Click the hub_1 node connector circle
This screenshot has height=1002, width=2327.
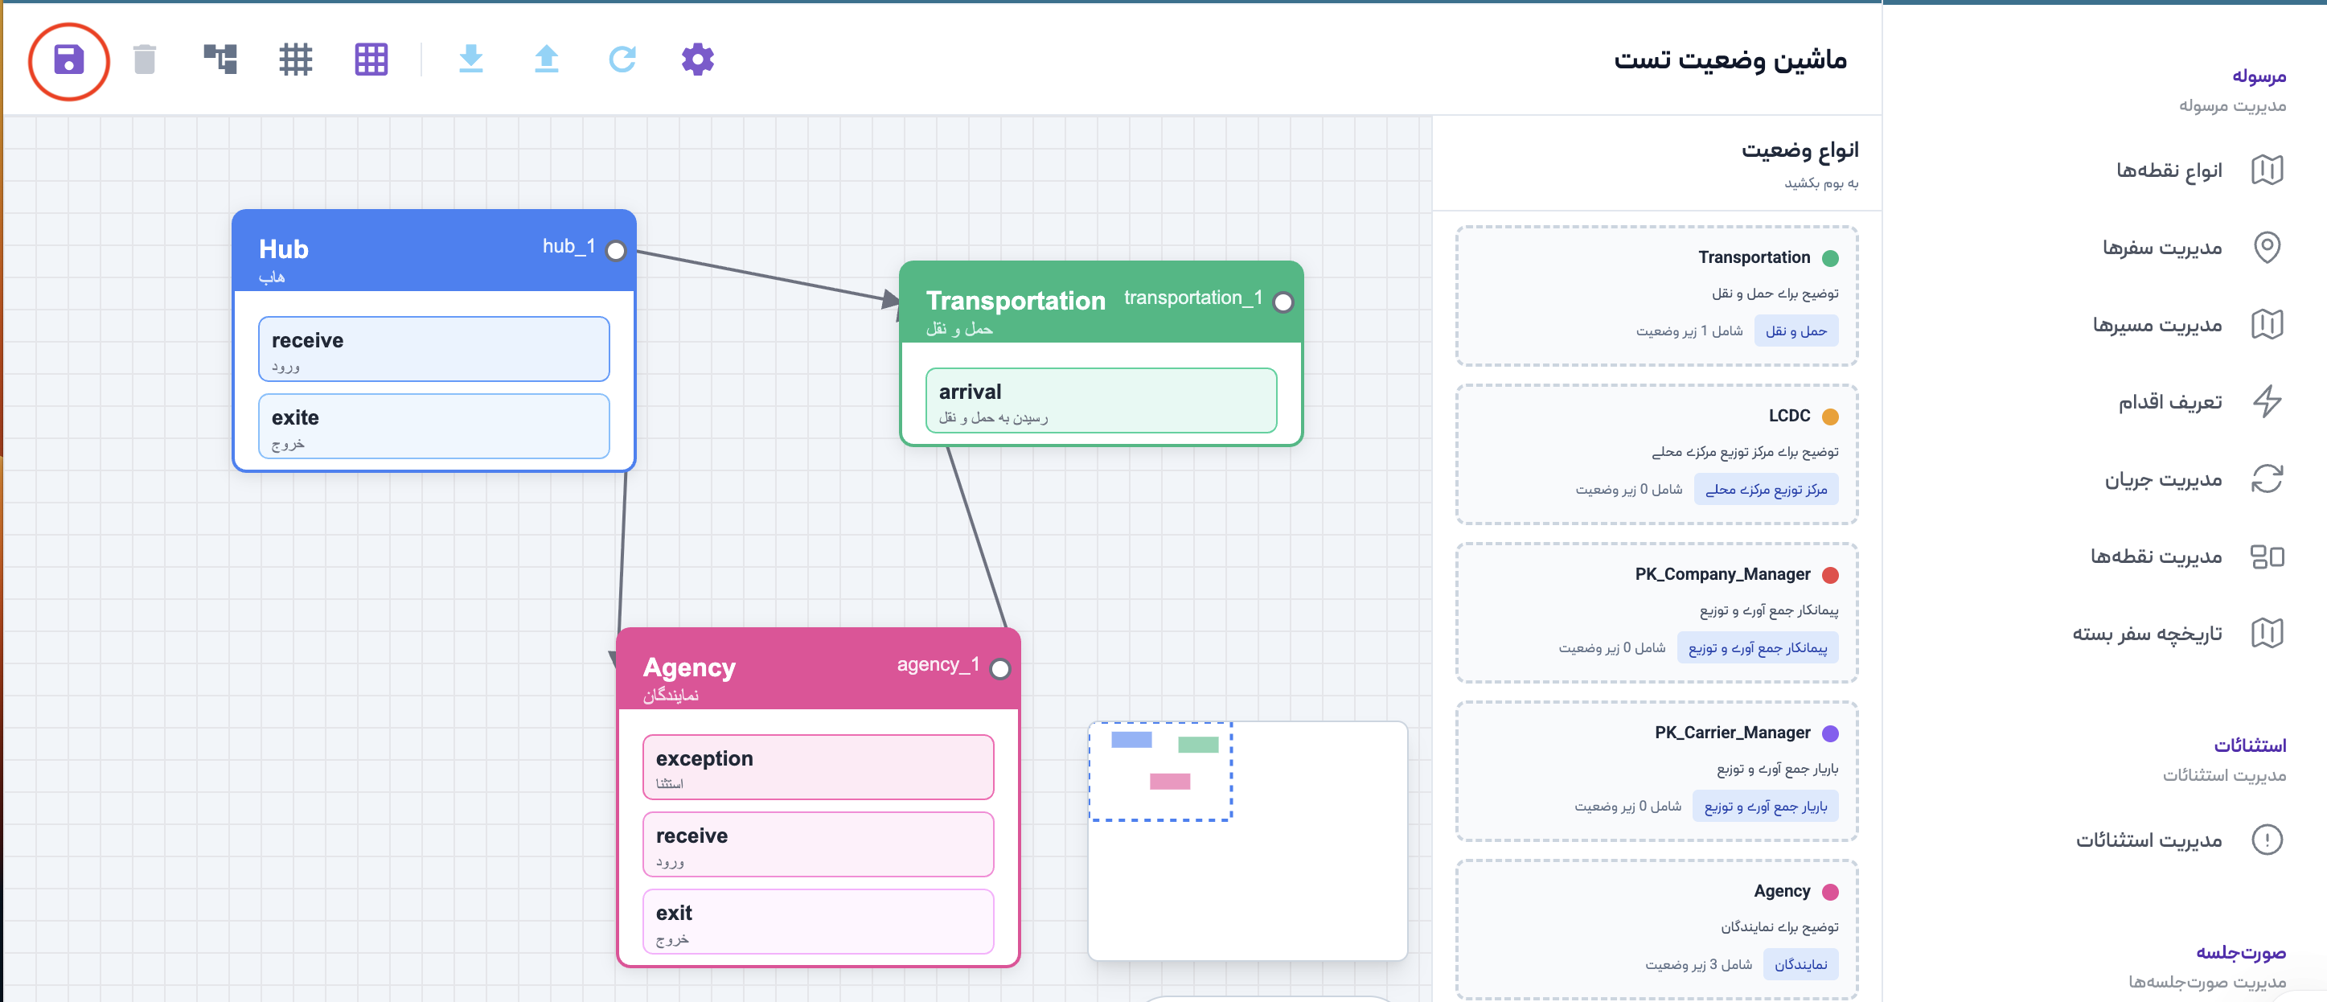tap(615, 250)
